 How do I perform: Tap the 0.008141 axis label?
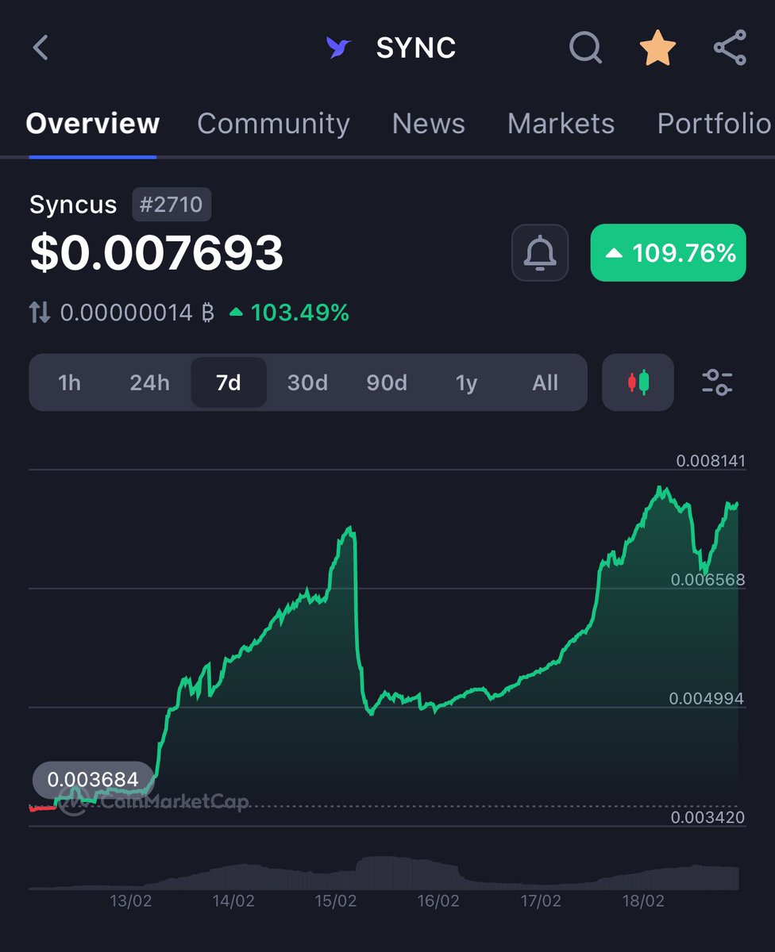(x=711, y=460)
